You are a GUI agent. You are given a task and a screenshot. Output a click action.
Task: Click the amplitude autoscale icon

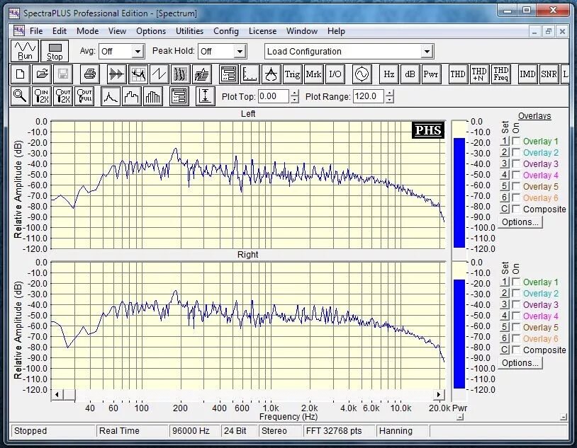coord(206,96)
